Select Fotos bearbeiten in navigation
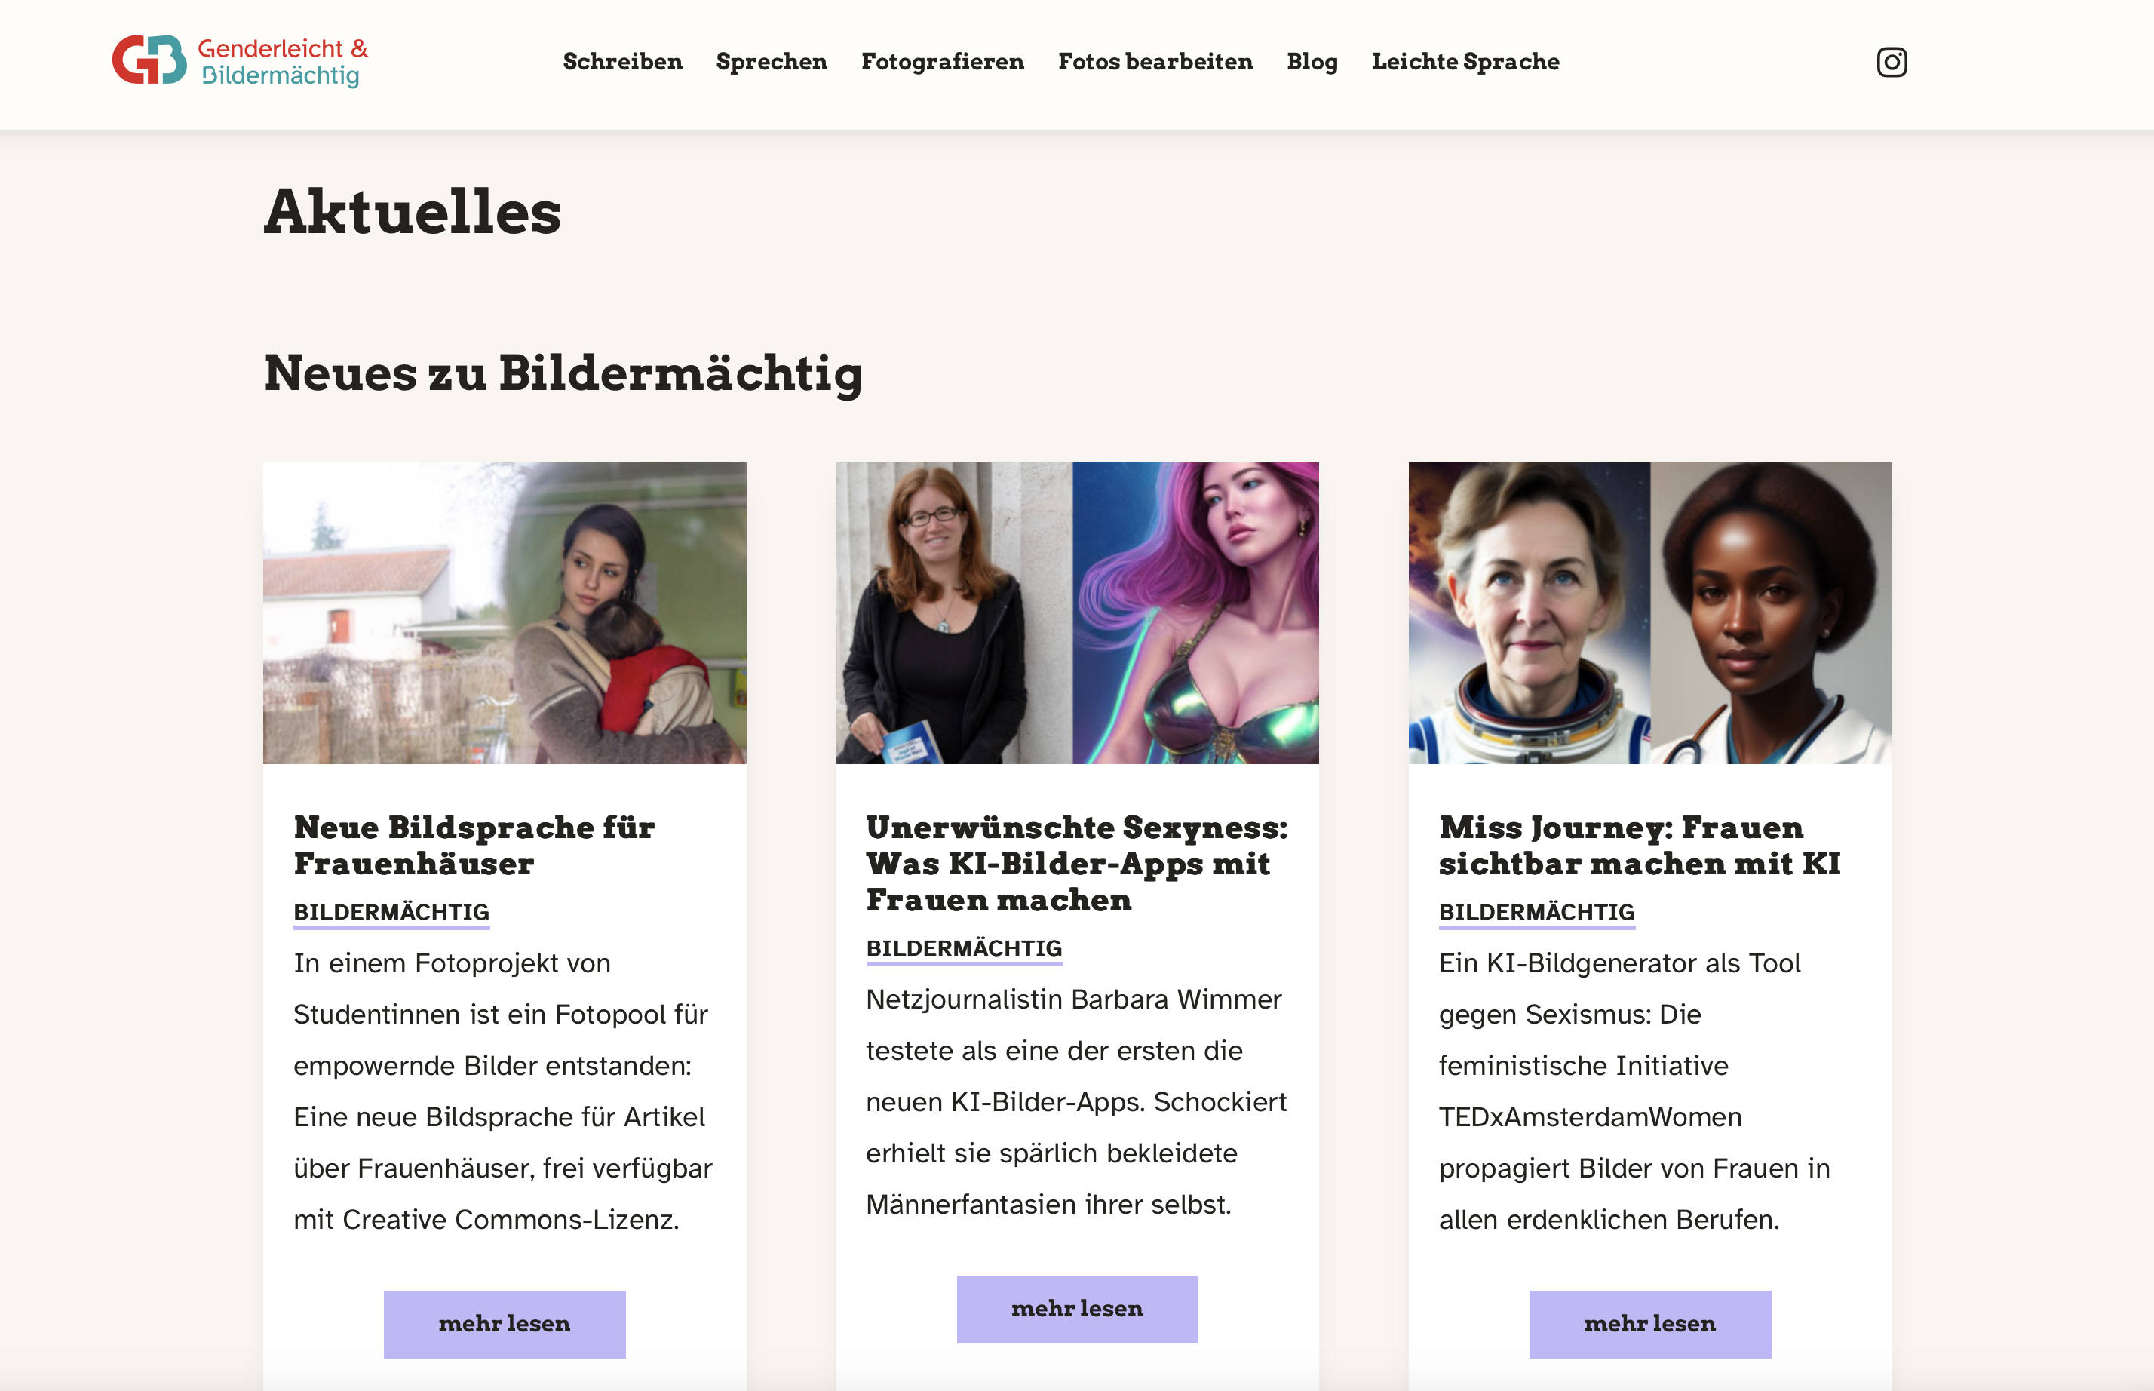This screenshot has height=1391, width=2154. [1155, 61]
